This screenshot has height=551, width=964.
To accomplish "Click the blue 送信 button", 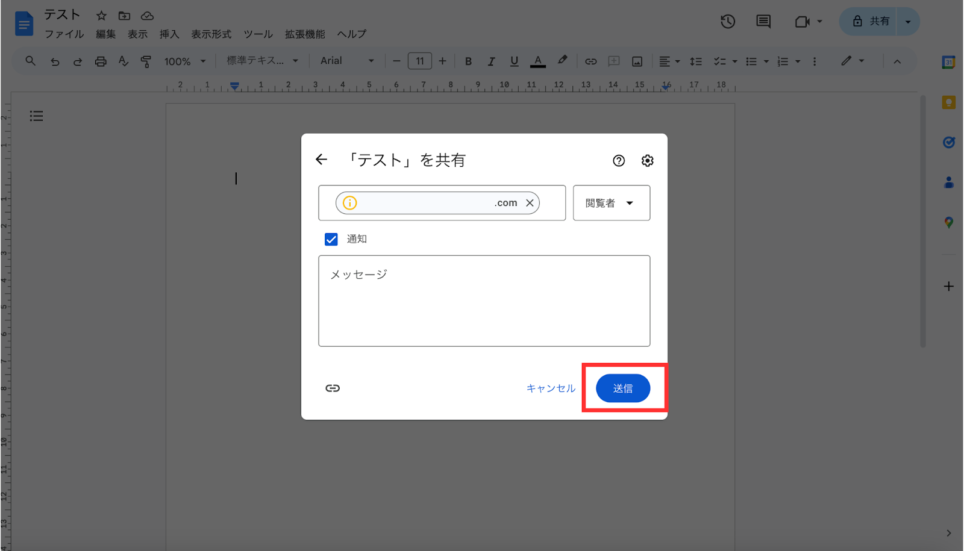I will (x=623, y=388).
